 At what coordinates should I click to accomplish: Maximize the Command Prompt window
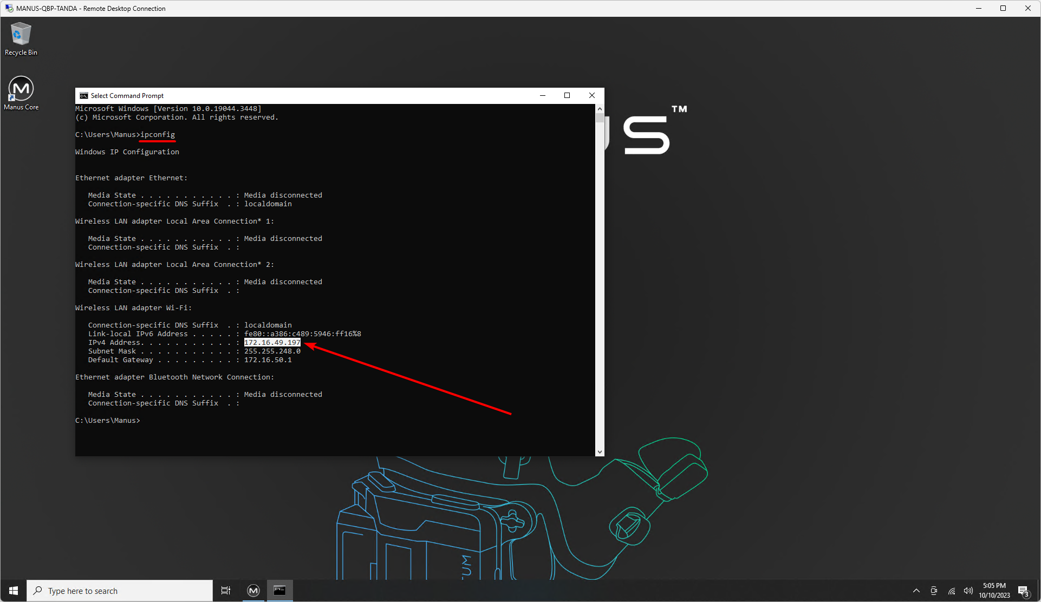tap(567, 96)
